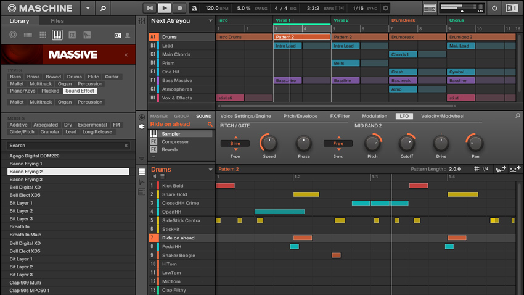
Task: Click the rightmost pattern header add icon
Action: [515, 169]
